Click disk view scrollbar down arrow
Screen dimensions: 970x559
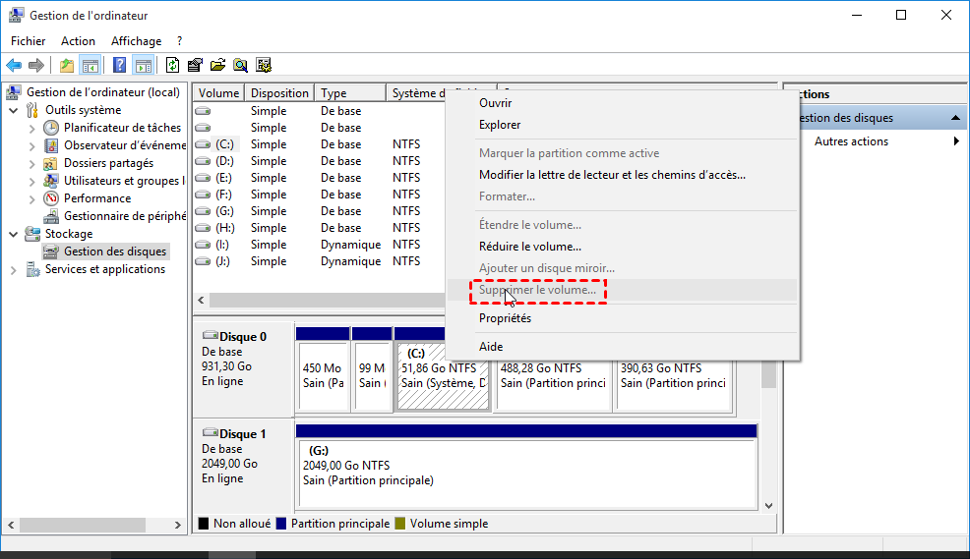point(768,505)
